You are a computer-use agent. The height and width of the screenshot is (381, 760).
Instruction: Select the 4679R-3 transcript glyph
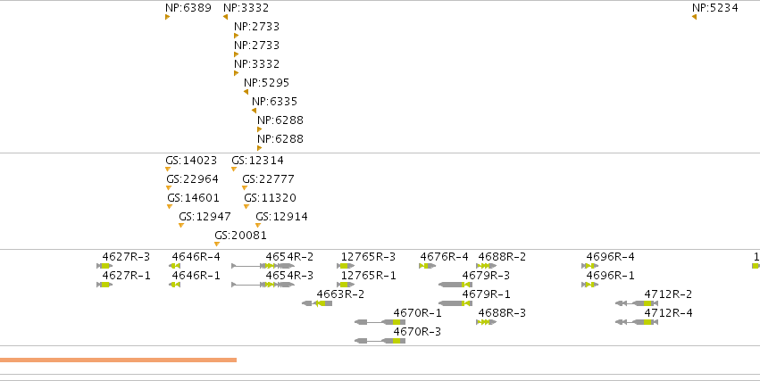click(455, 285)
